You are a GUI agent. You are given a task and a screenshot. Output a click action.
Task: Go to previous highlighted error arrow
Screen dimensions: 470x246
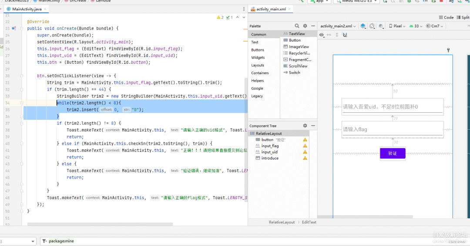click(x=238, y=17)
